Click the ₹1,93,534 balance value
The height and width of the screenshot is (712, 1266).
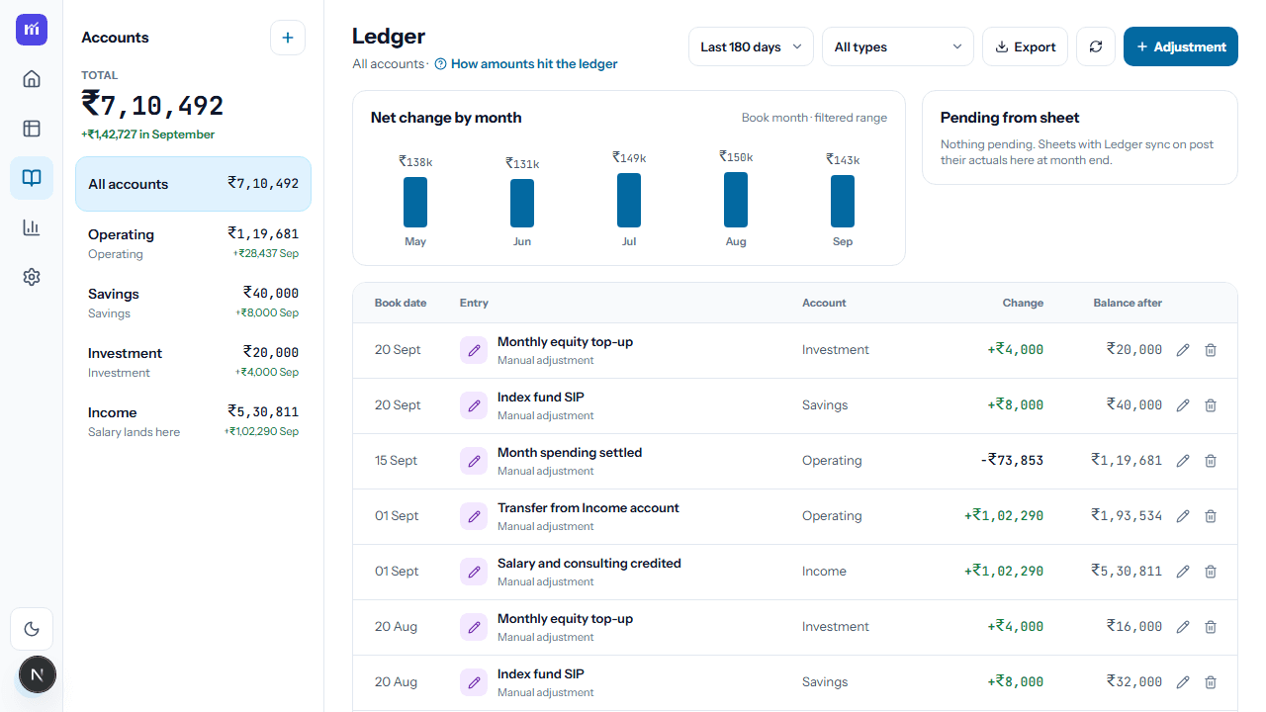coord(1127,516)
